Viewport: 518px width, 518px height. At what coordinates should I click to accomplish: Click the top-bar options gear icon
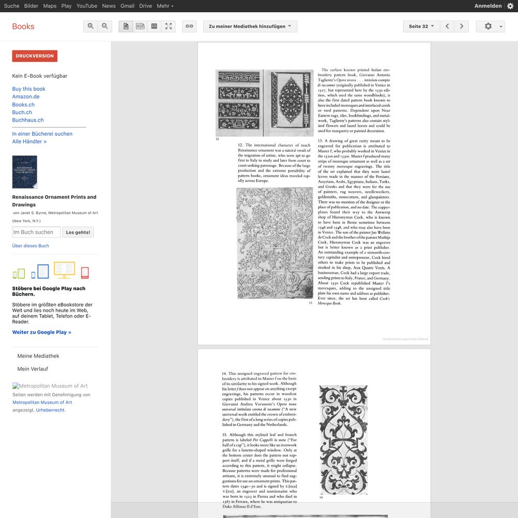[510, 6]
